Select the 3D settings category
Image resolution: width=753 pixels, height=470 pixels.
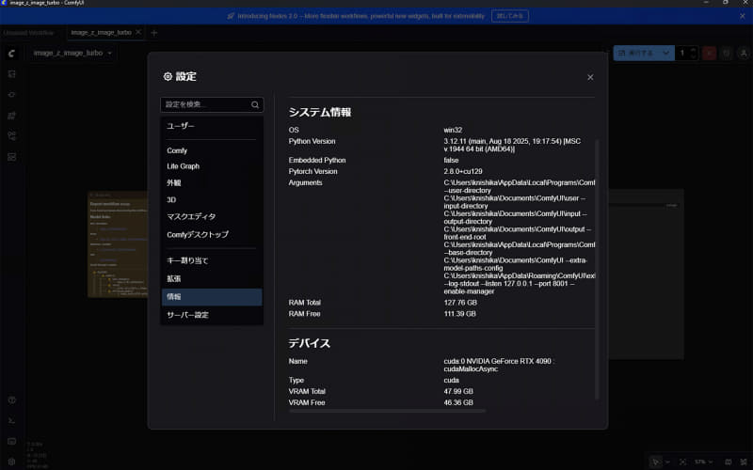[212, 199]
